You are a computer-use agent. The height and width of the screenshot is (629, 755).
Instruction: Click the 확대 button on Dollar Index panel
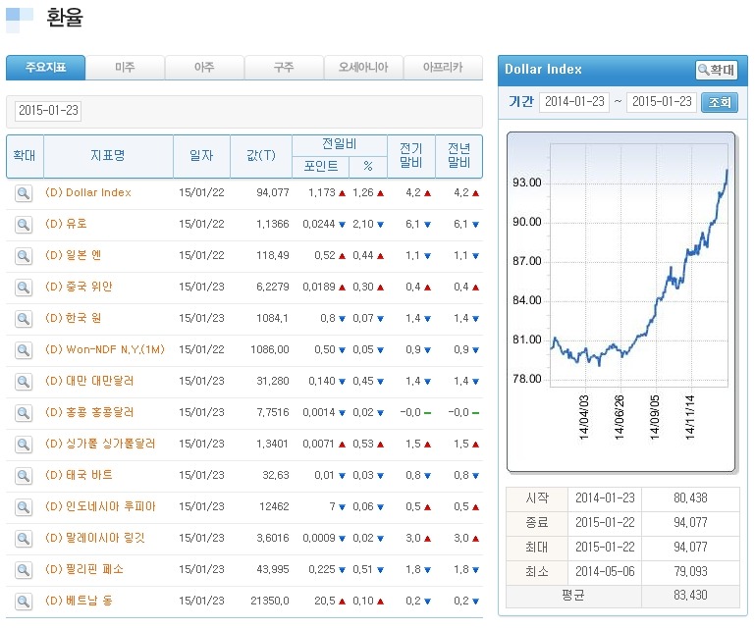tap(717, 70)
